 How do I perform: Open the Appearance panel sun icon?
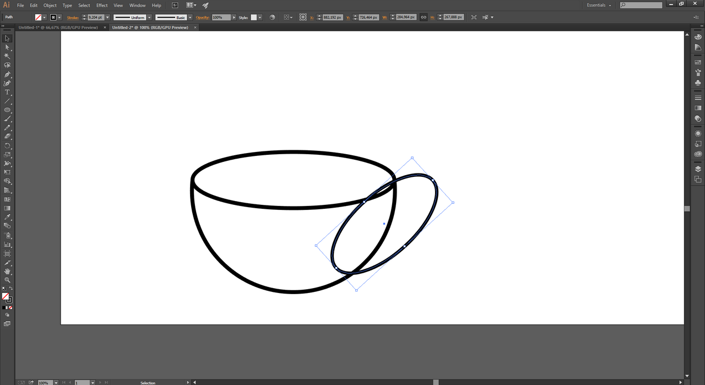click(x=698, y=133)
